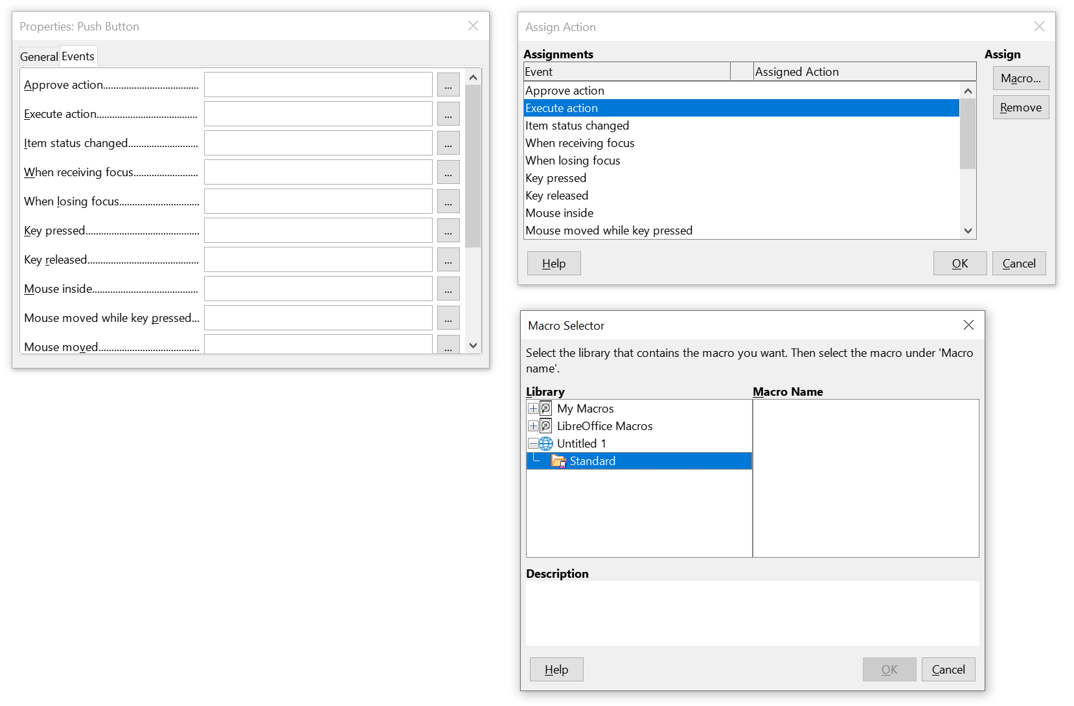The image size is (1074, 706).
Task: Select Key released in Assignments list
Action: (x=741, y=196)
